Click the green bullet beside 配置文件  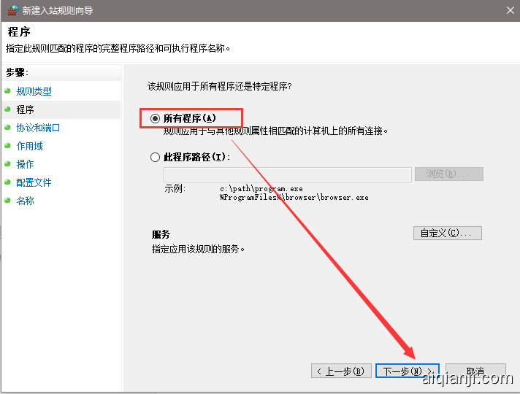pos(8,182)
